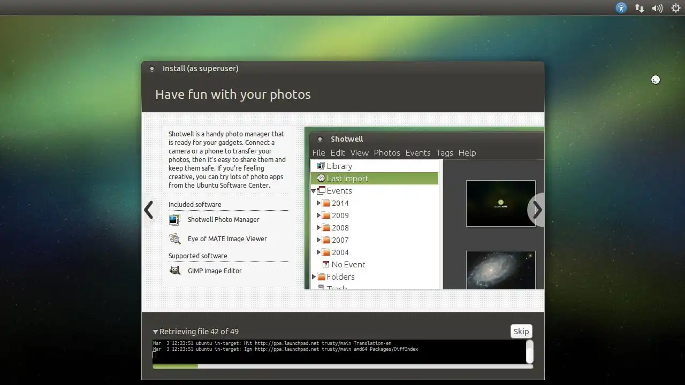
Task: Select the Ubuntu MATE logo thumbnail
Action: [501, 203]
